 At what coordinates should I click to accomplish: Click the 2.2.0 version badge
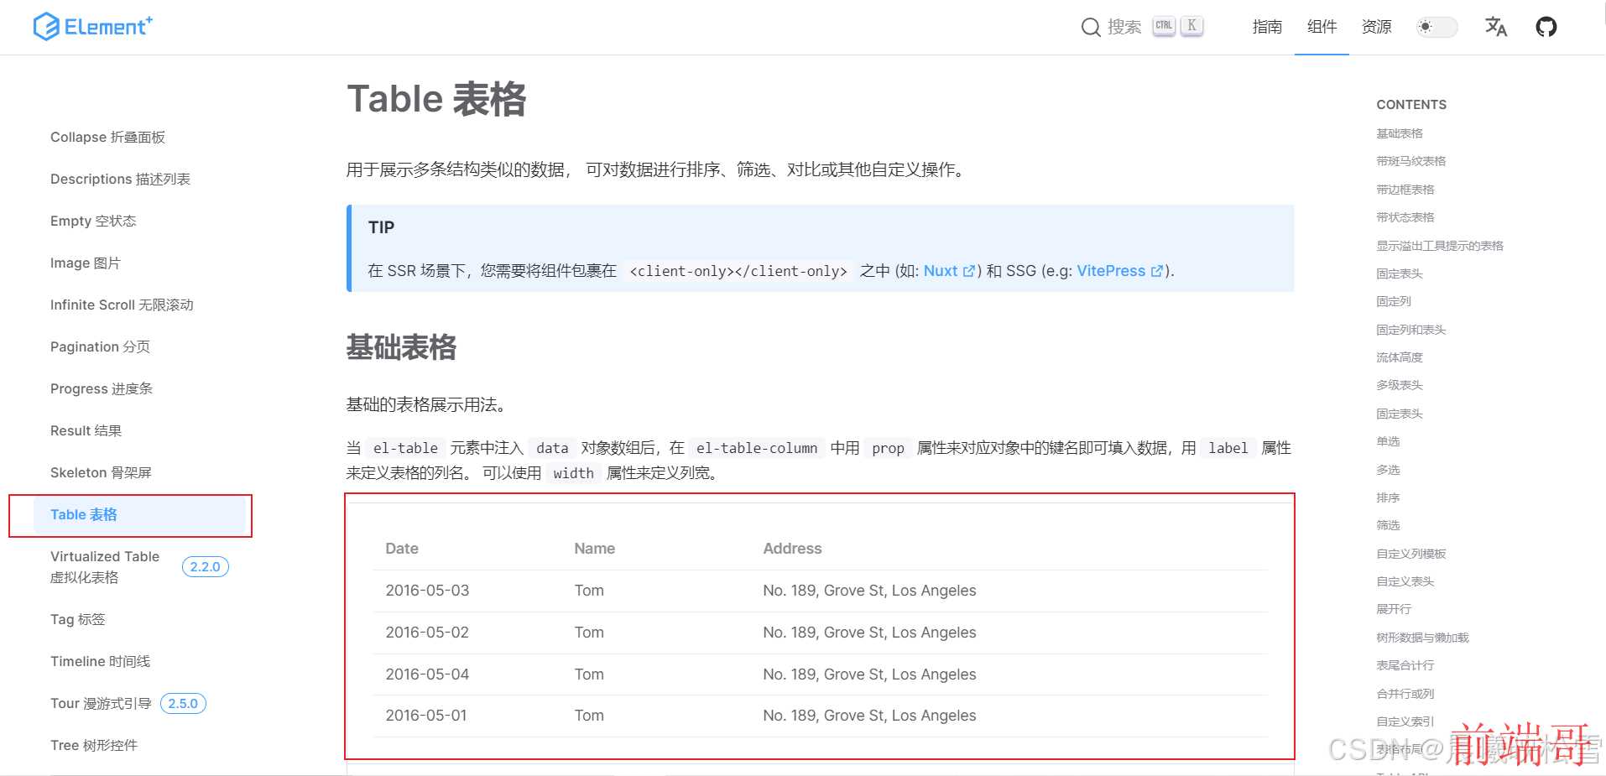pyautogui.click(x=205, y=567)
